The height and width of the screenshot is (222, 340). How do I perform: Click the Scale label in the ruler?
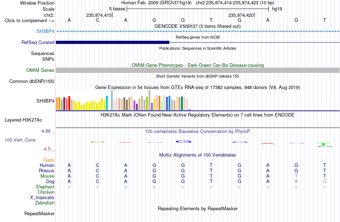[x=49, y=9]
